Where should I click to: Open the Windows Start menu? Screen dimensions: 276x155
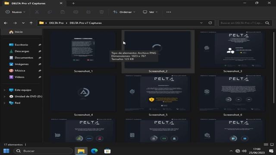coord(6,151)
